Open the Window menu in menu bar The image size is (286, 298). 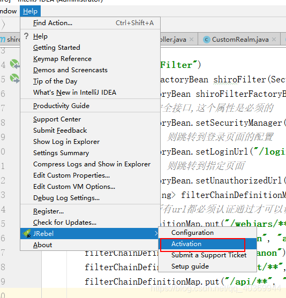pyautogui.click(x=8, y=11)
